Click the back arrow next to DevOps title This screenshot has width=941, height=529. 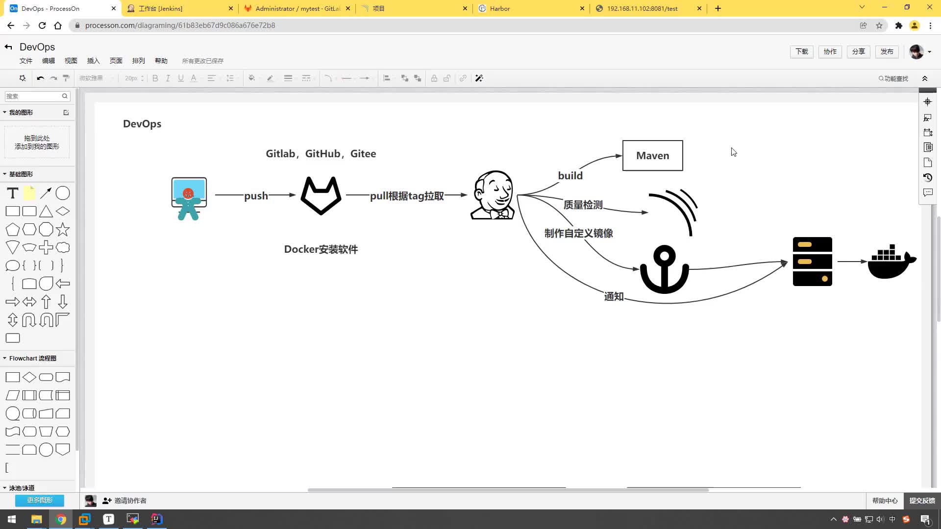[8, 47]
